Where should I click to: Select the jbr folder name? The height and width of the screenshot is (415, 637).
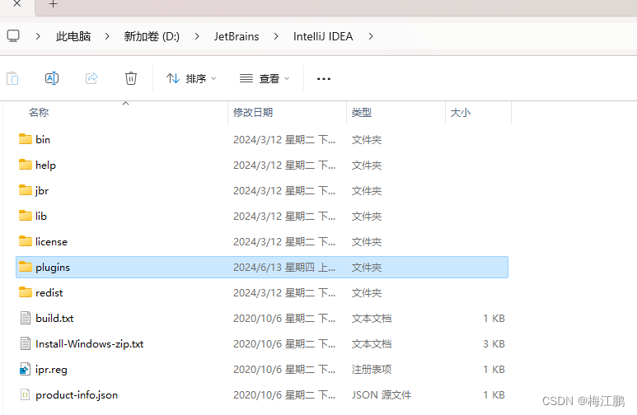(42, 191)
